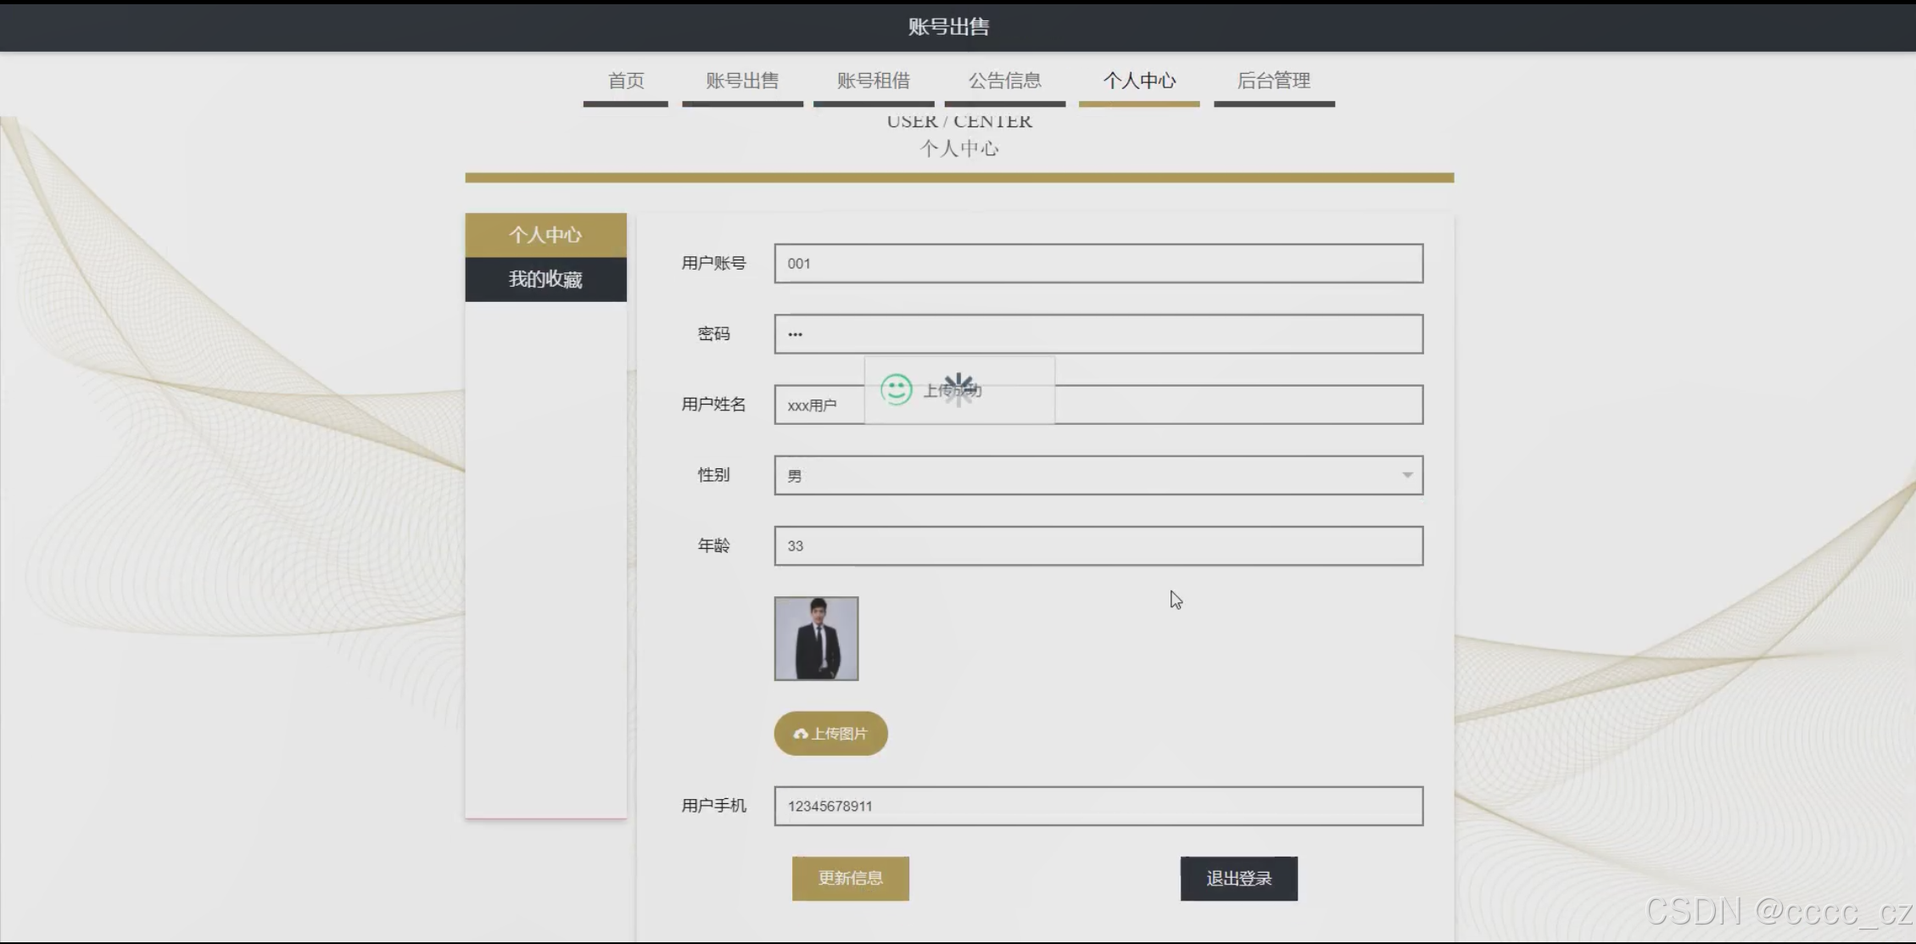Click the smiley face icon in toast
Viewport: 1916px width, 944px height.
click(x=896, y=389)
